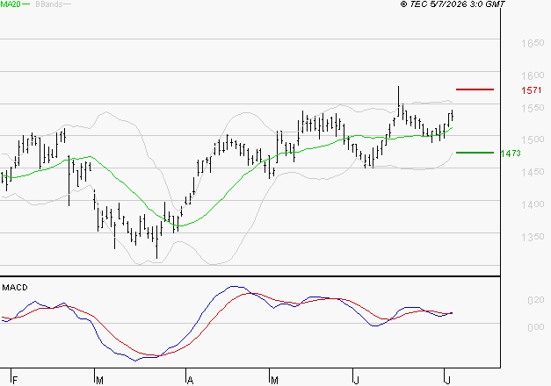The width and height of the screenshot is (551, 386).
Task: Click the June 'J' marker near chart middle
Action: click(356, 381)
